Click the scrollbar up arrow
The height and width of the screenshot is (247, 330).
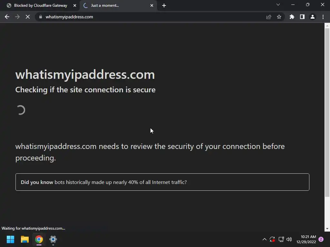click(x=327, y=26)
